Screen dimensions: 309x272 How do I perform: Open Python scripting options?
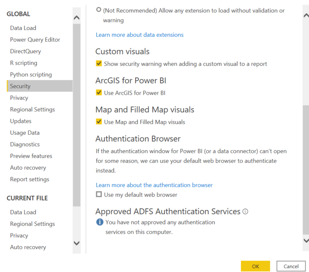pos(31,74)
